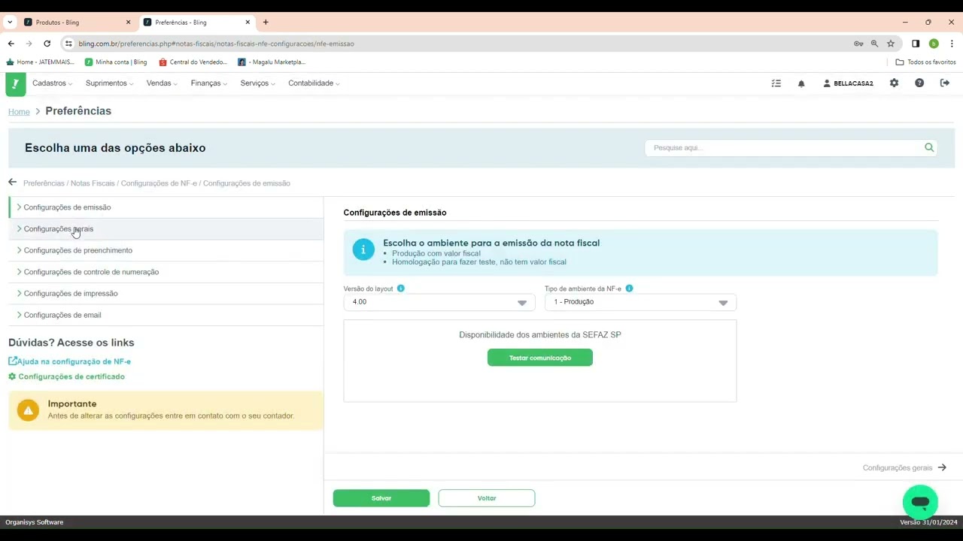Expand Configurações gerais section
963x541 pixels.
coord(166,229)
